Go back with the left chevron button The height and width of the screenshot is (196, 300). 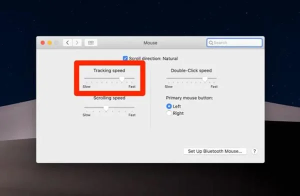(x=67, y=42)
